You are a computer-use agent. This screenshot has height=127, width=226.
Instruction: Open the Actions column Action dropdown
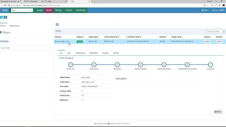[207, 42]
